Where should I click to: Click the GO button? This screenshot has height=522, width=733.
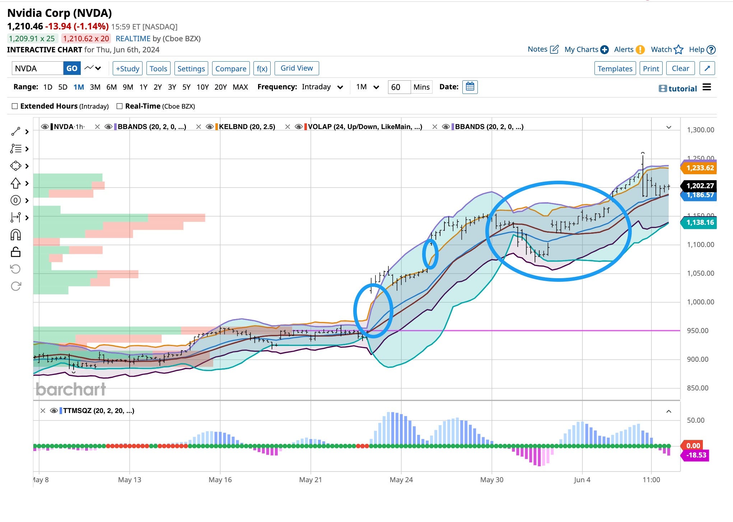[x=72, y=68]
